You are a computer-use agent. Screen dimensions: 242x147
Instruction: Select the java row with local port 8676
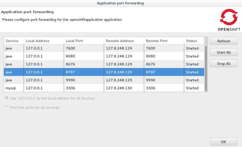tap(104, 64)
